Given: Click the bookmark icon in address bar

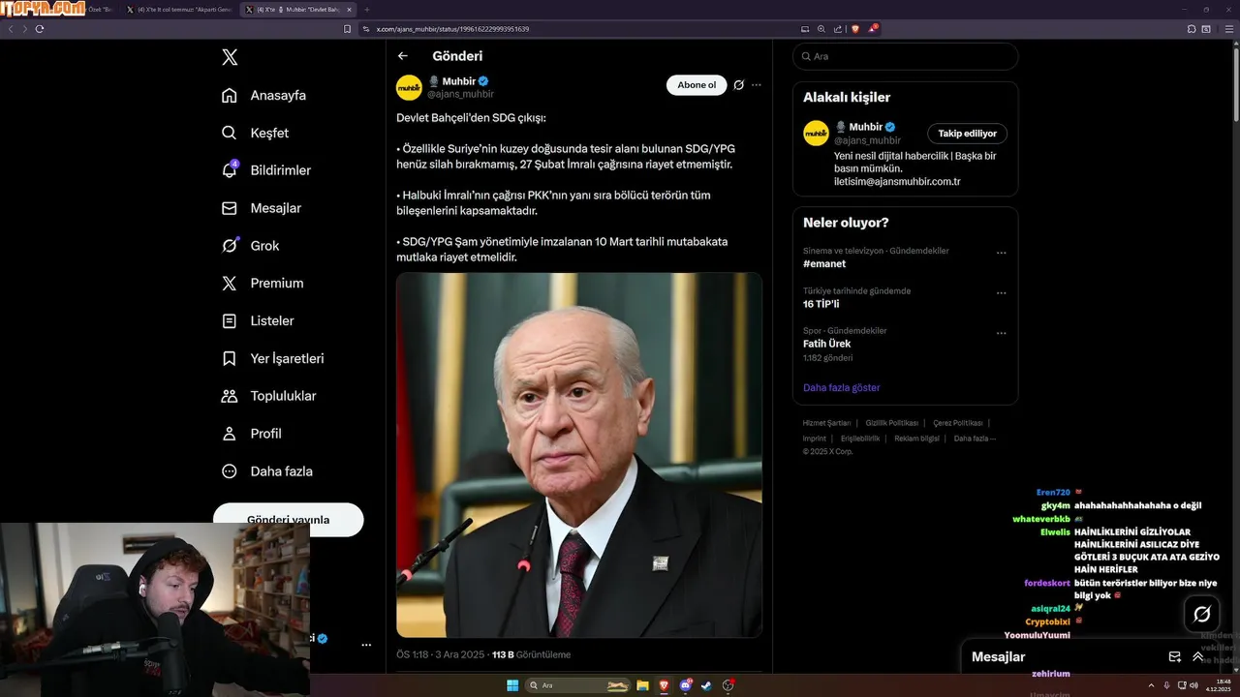Looking at the screenshot, I should coord(348,29).
